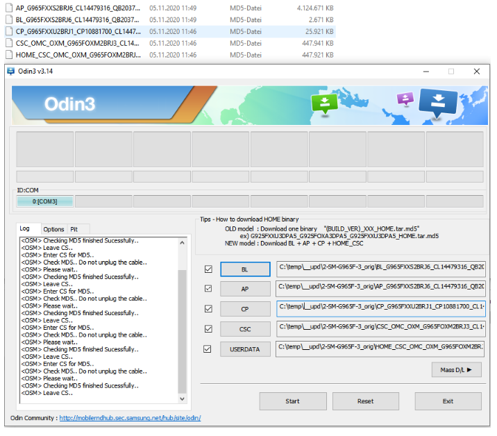The width and height of the screenshot is (497, 436).
Task: Select the HOME_CSC_OMC_OXM file name
Action: pos(78,55)
